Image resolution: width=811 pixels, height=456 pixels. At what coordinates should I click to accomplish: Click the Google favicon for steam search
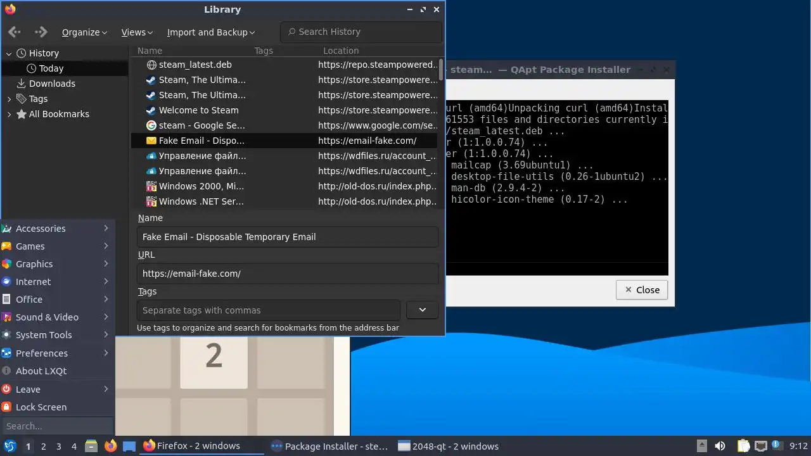[151, 125]
